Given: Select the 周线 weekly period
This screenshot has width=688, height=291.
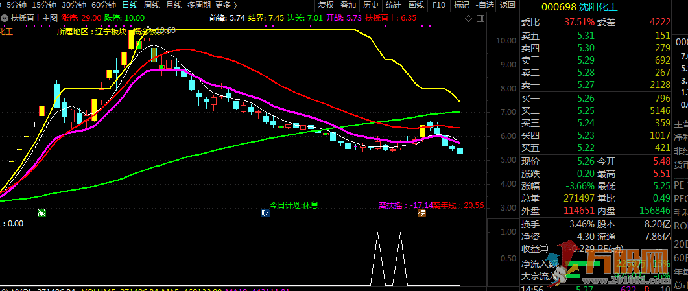Looking at the screenshot, I should (x=151, y=5).
